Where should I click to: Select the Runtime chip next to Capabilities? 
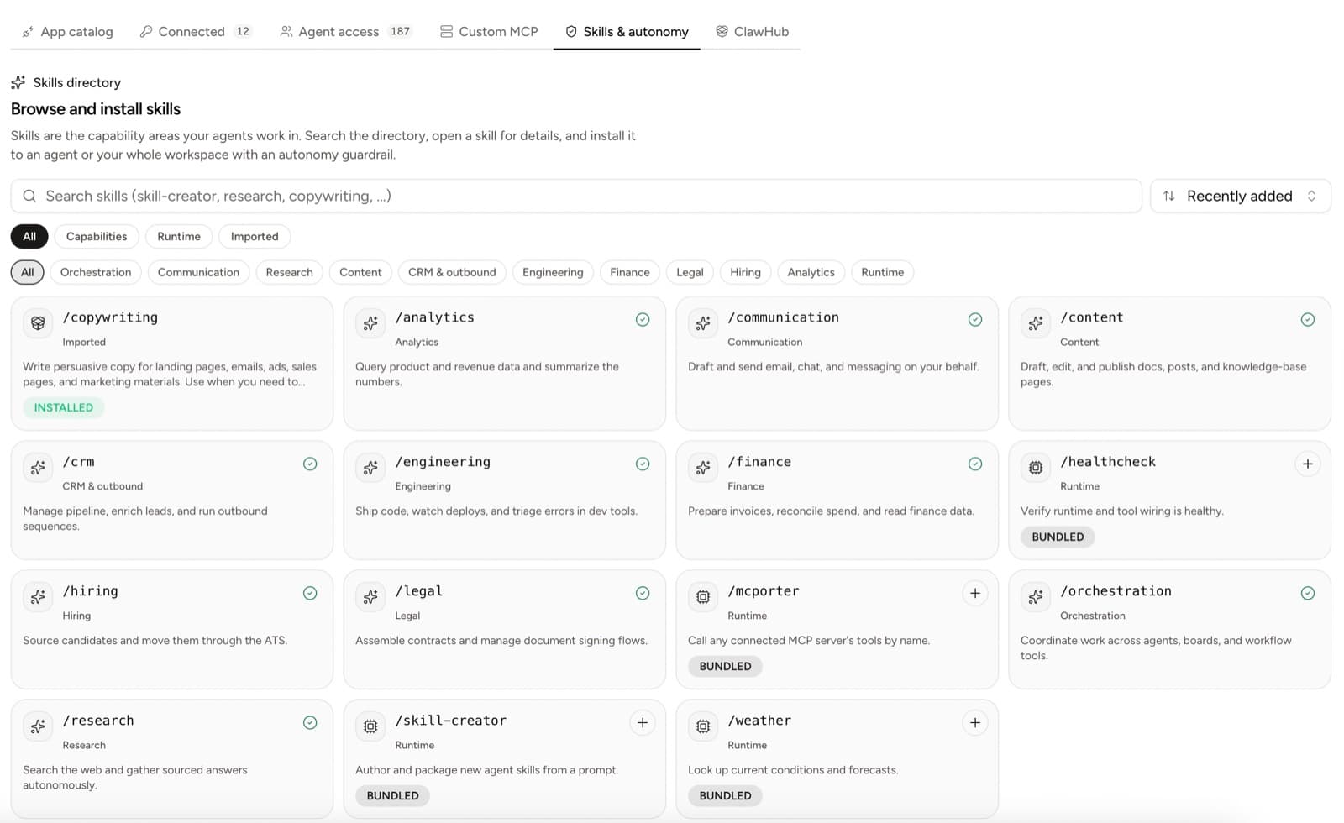coord(179,236)
